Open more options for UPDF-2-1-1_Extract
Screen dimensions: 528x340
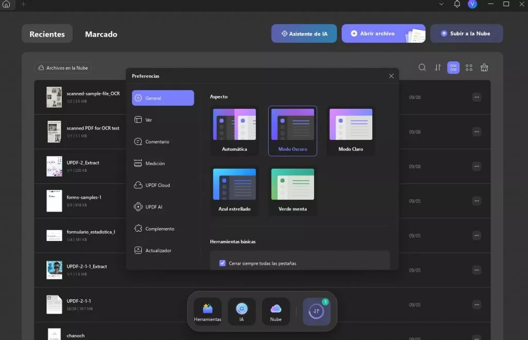(476, 270)
